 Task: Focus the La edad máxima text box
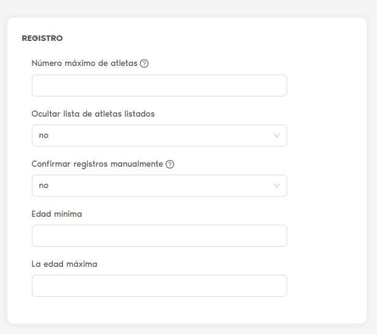click(x=159, y=286)
